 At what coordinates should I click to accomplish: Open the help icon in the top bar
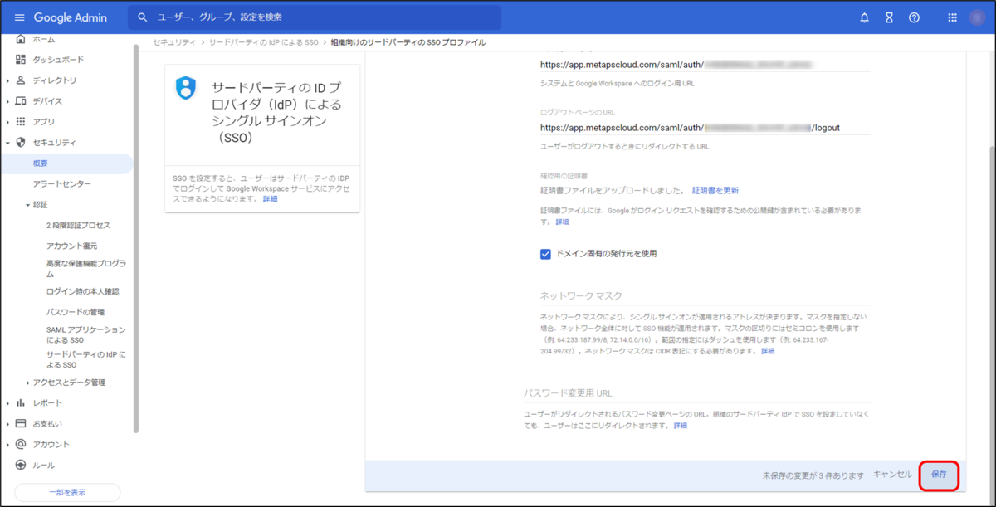coord(915,17)
